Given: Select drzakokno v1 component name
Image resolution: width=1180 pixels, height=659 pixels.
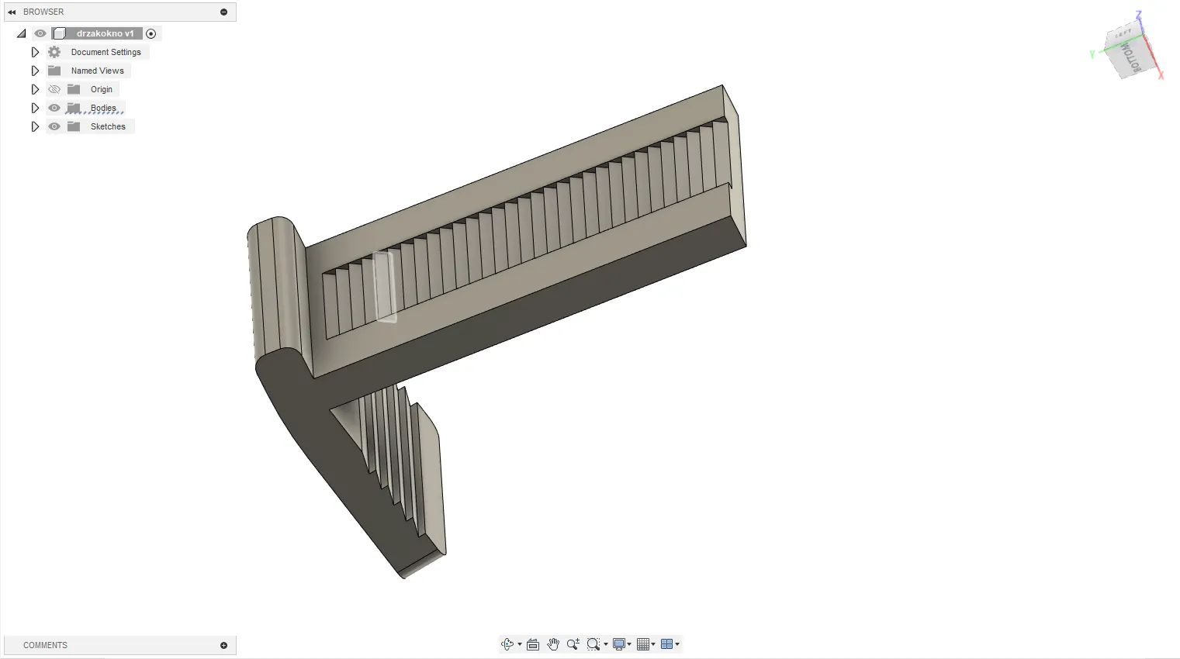Looking at the screenshot, I should (105, 33).
